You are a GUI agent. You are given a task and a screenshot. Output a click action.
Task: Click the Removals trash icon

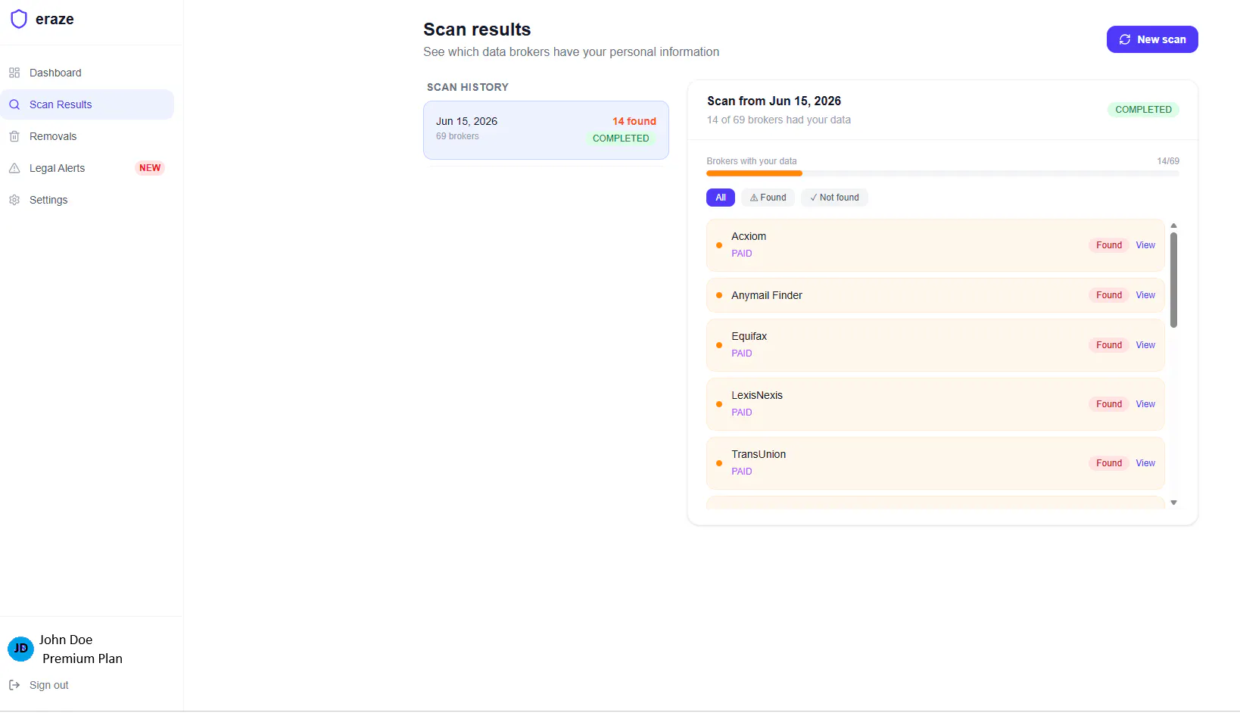[x=14, y=136]
